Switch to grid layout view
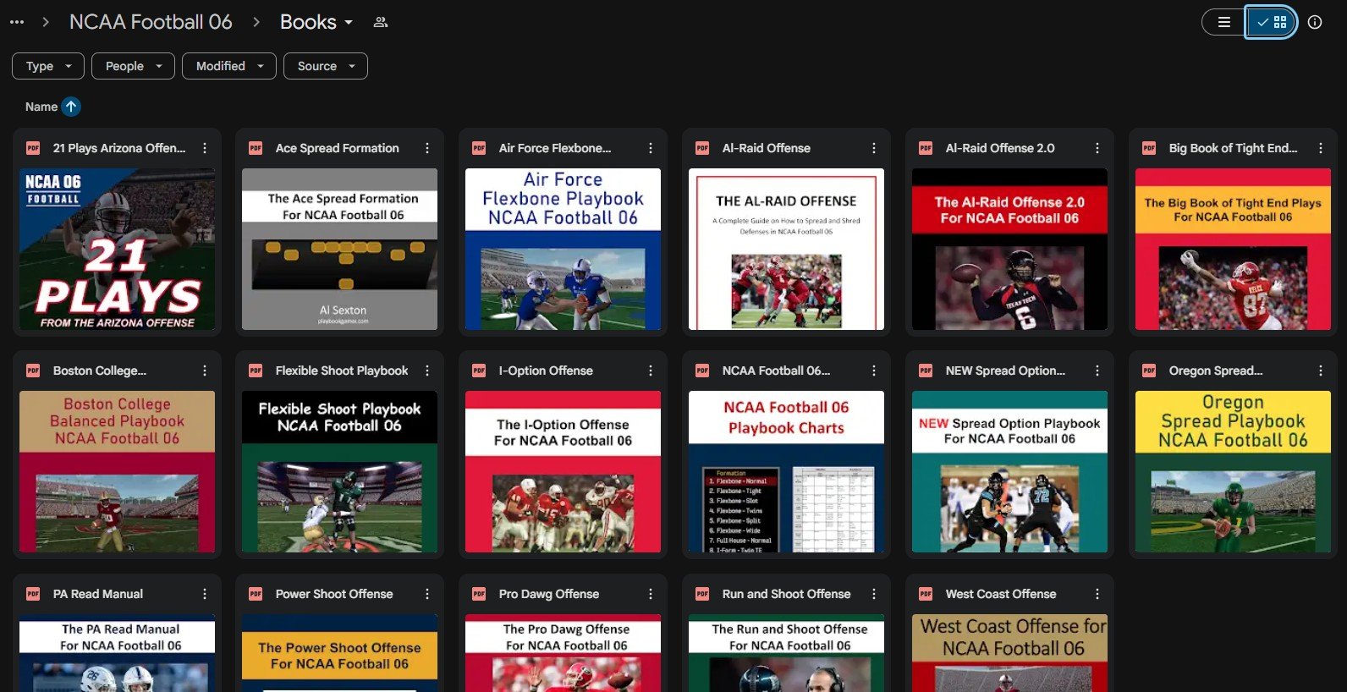 coord(1271,22)
